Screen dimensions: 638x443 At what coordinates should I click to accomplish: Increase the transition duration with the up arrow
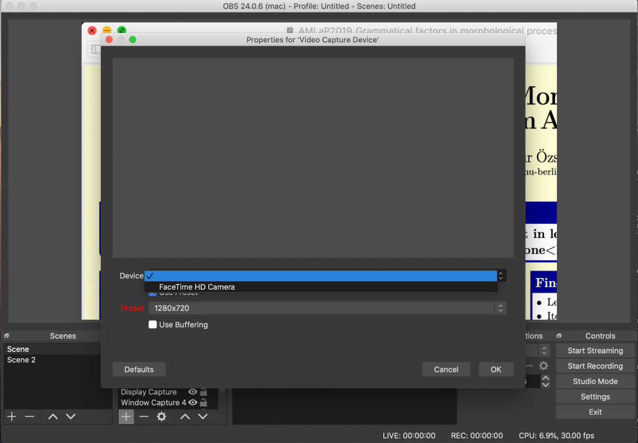click(x=545, y=378)
